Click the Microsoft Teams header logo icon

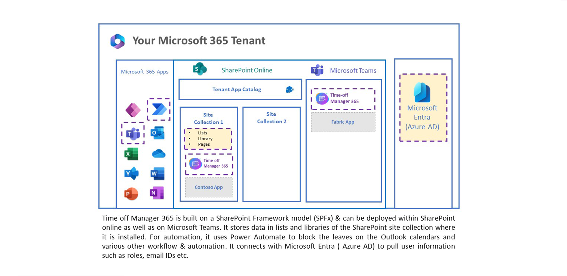[x=317, y=70]
